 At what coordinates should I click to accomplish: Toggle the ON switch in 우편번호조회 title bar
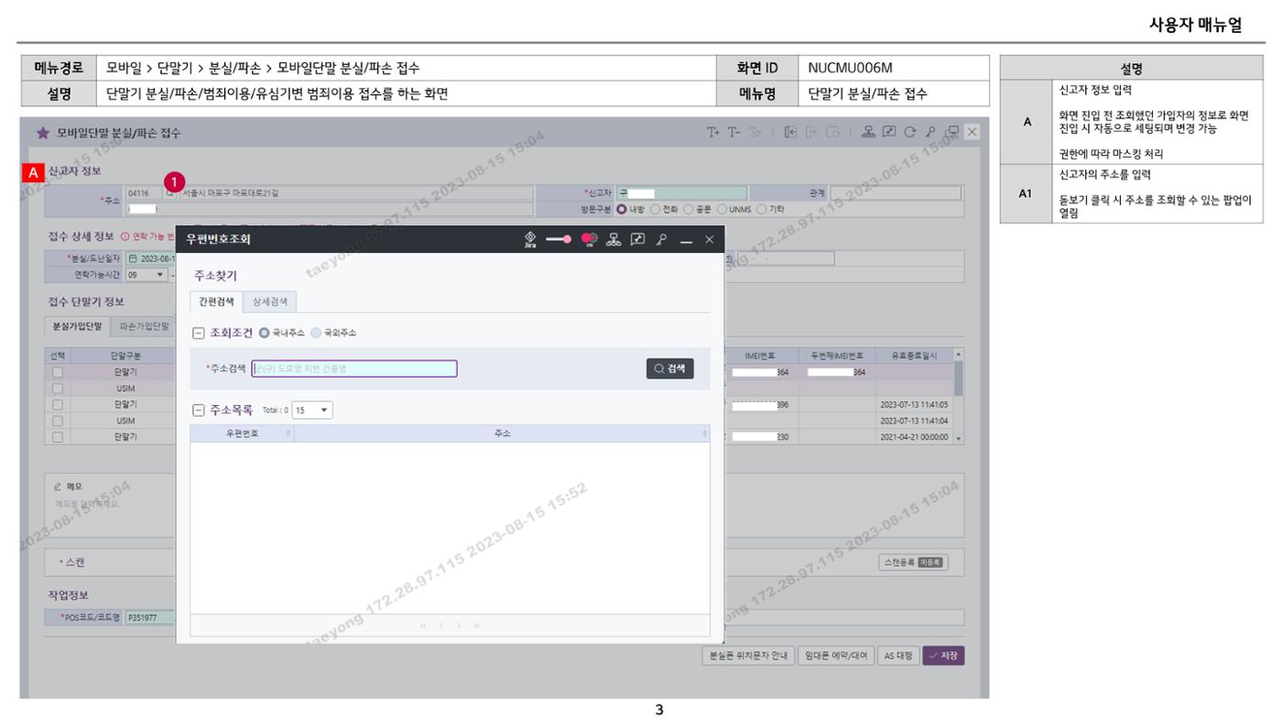pos(589,240)
